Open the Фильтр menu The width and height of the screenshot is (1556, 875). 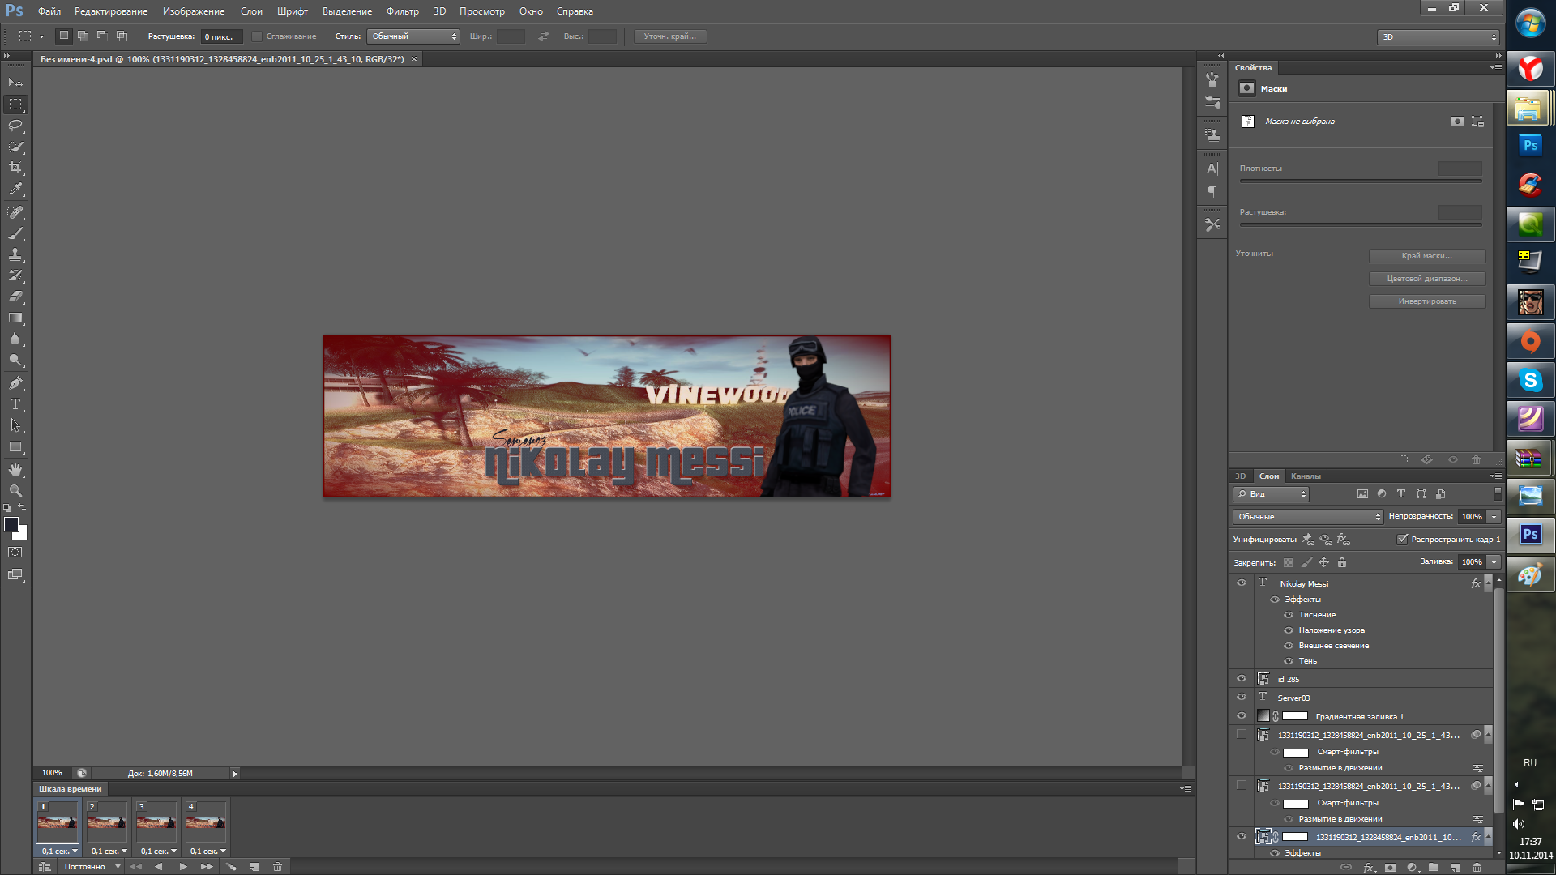tap(402, 11)
